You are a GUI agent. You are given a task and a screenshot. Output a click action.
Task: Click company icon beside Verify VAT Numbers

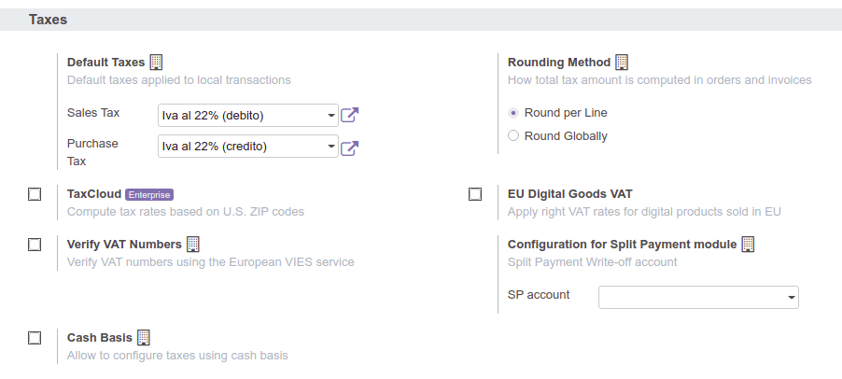coord(193,244)
